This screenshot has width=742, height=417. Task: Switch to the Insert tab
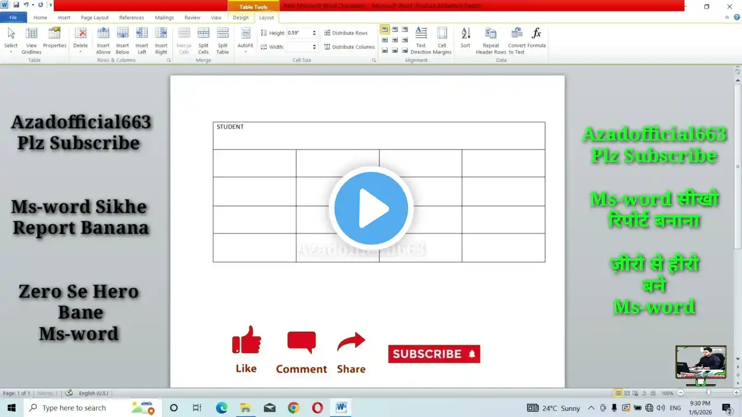64,17
